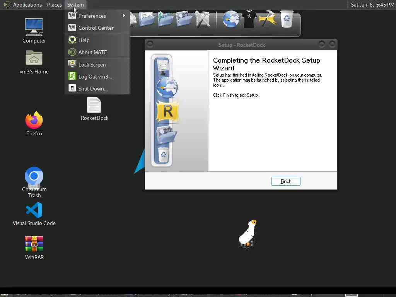Click the hammer on yellow splat dock icon
The width and height of the screenshot is (396, 297).
[268, 19]
